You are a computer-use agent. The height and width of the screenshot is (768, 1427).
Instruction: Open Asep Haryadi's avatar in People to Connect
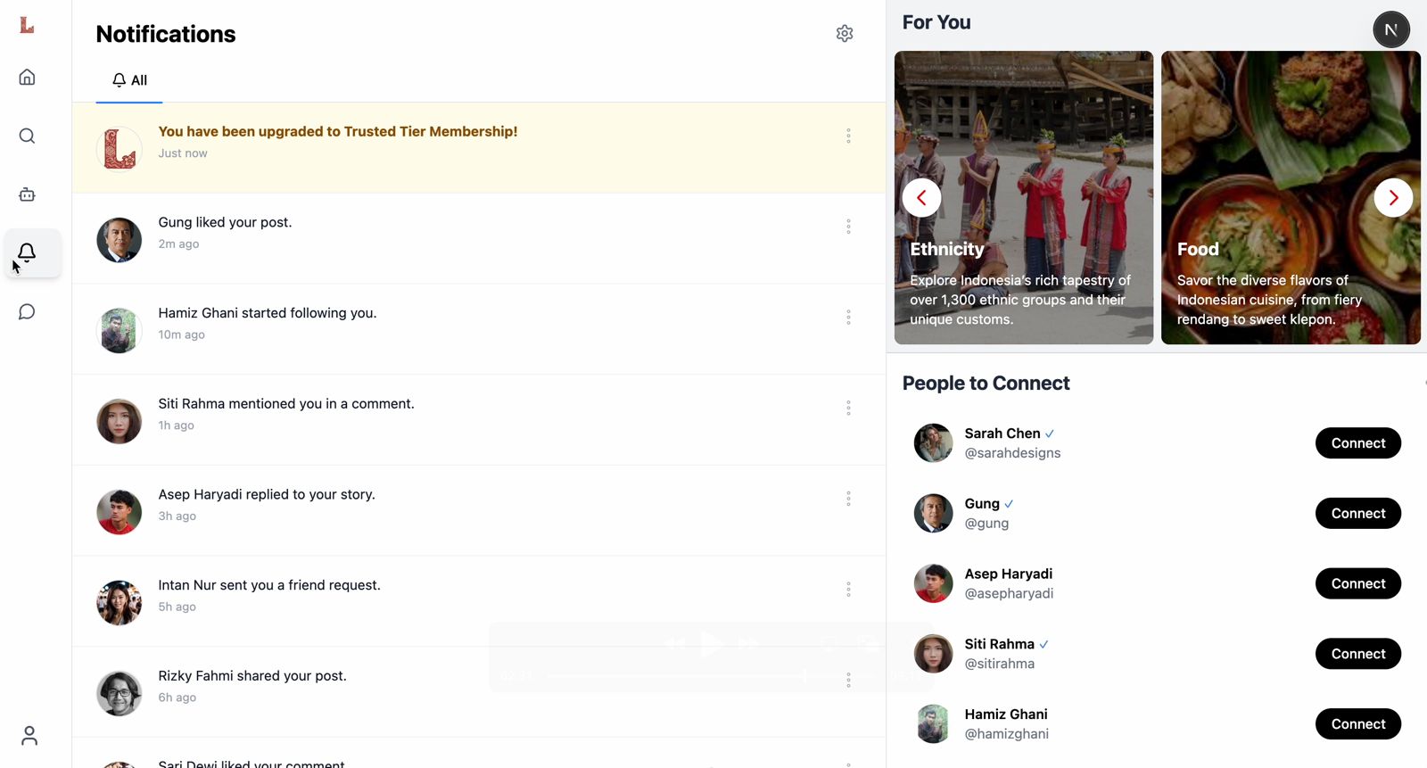[x=933, y=583]
